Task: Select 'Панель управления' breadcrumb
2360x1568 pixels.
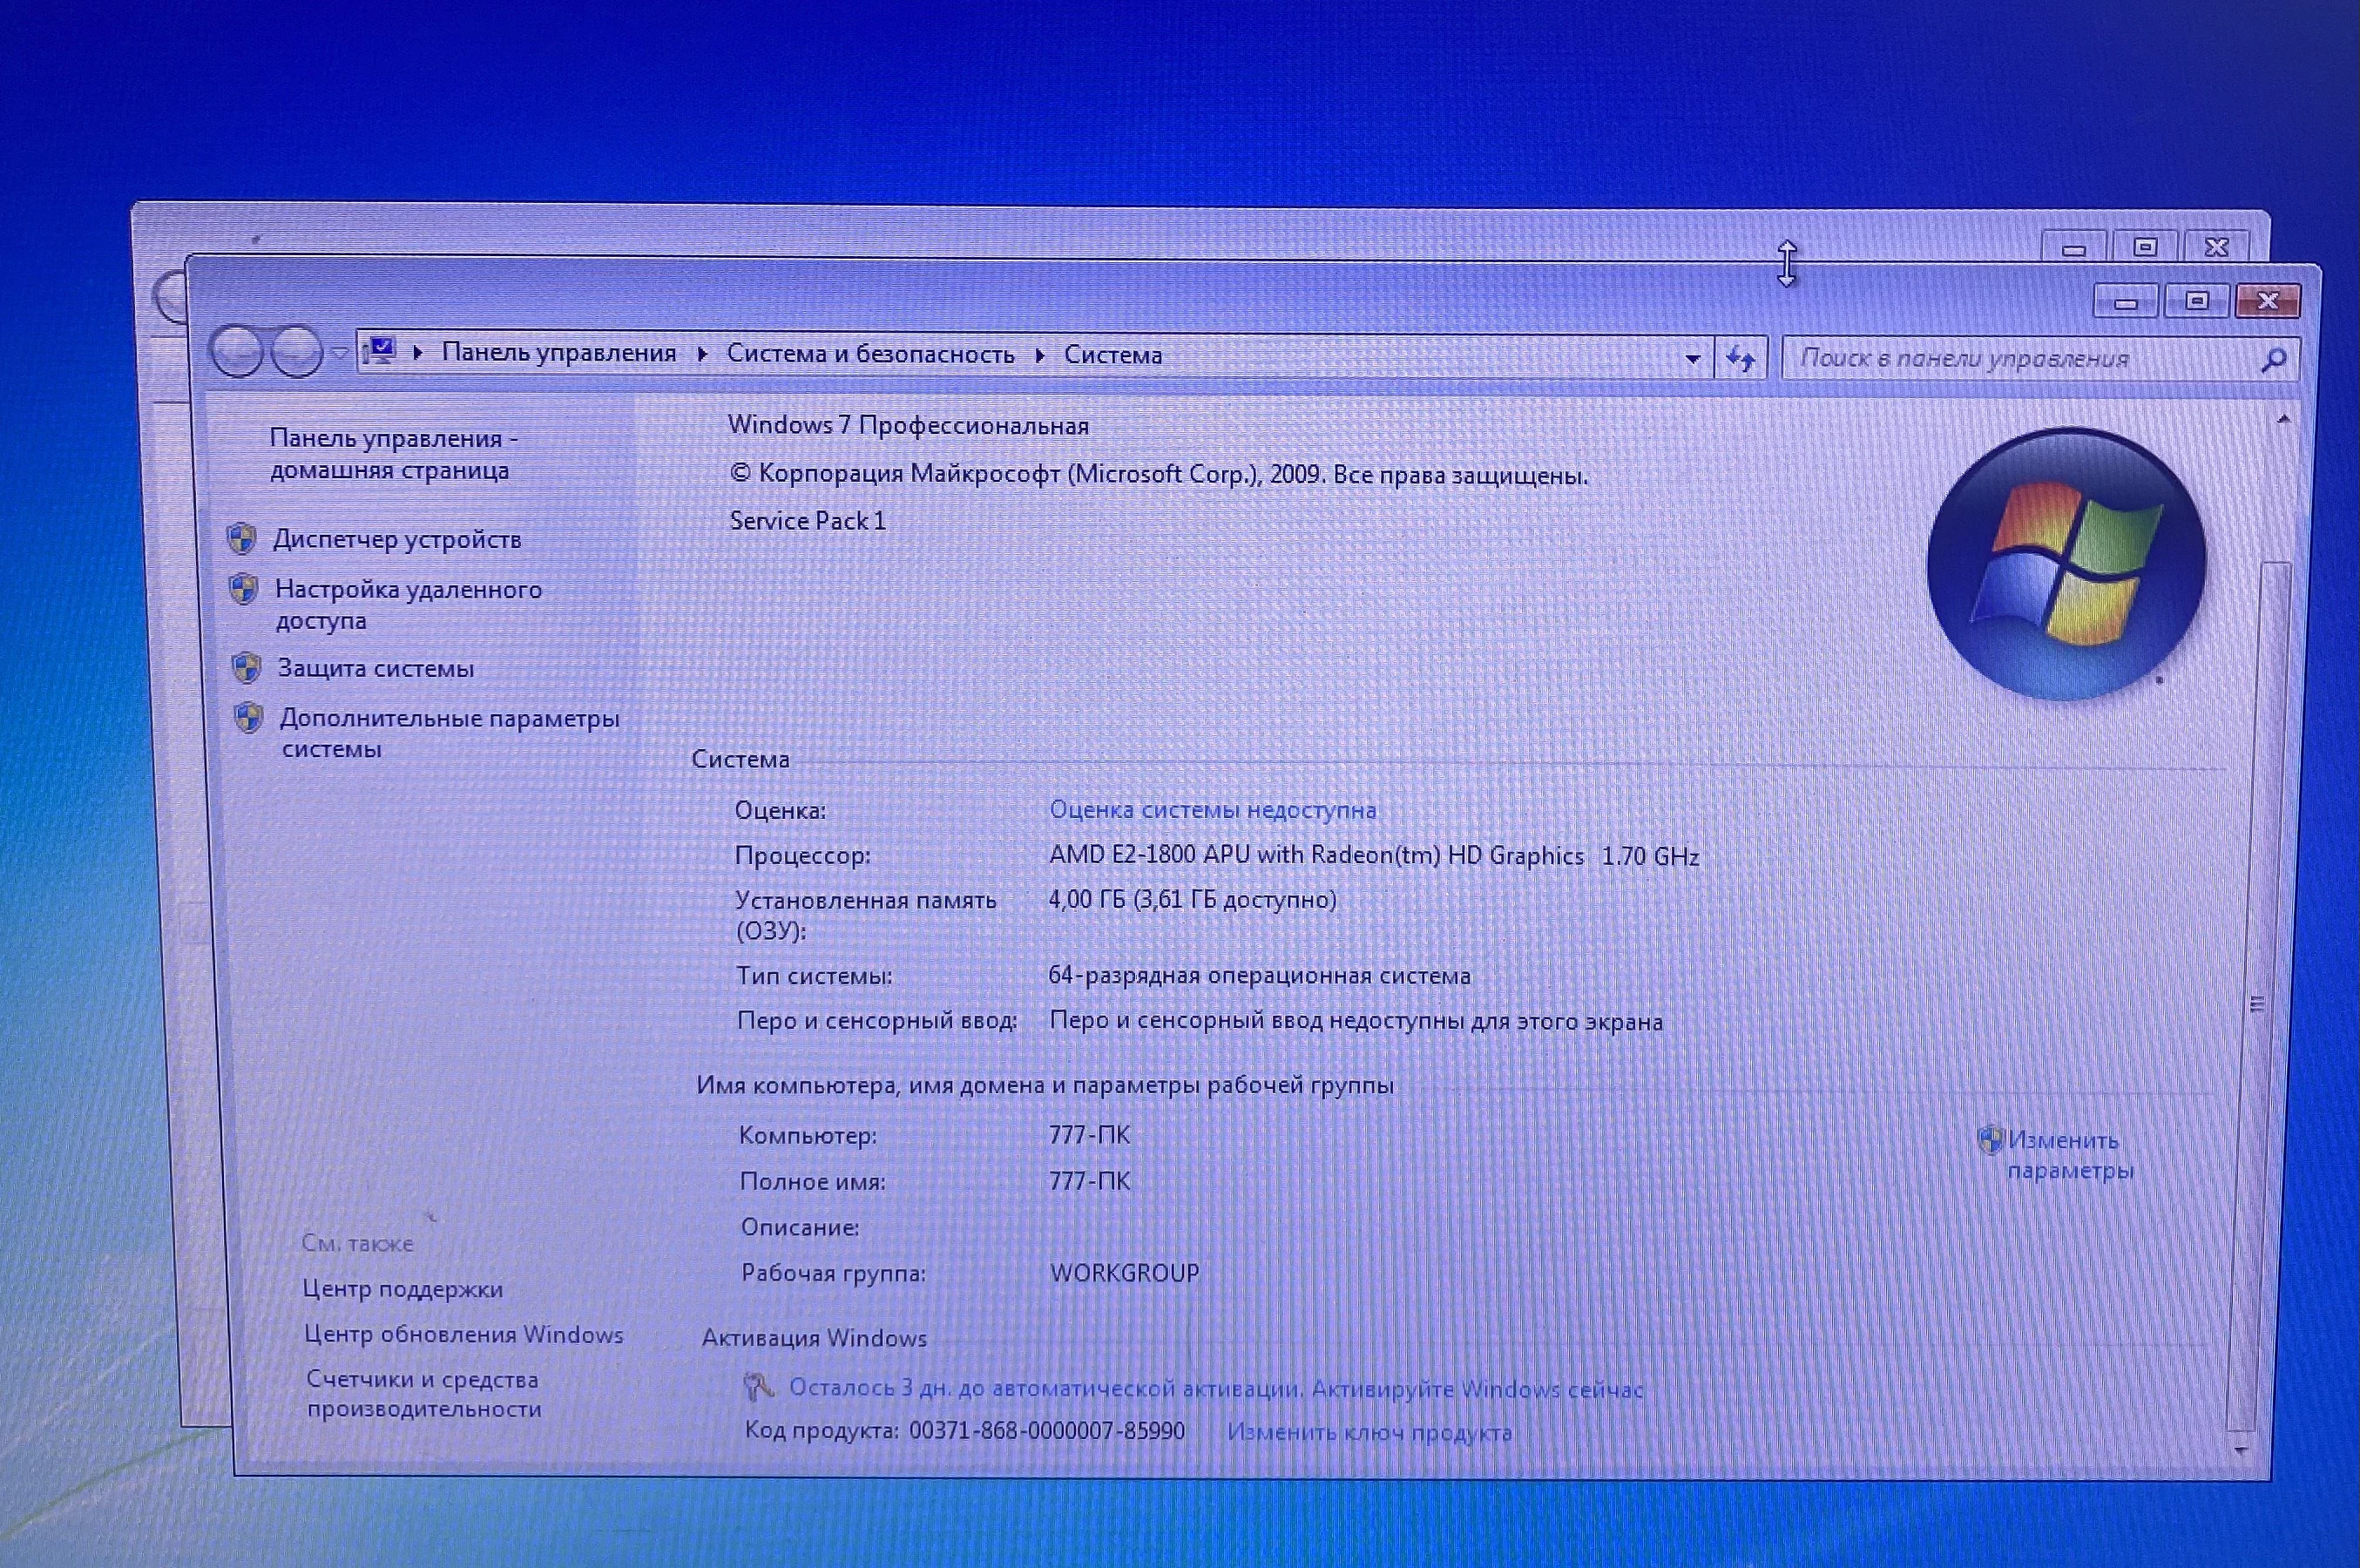Action: (559, 353)
